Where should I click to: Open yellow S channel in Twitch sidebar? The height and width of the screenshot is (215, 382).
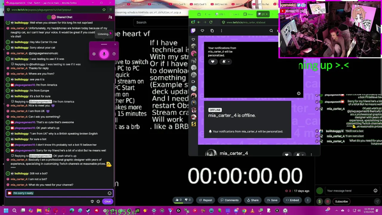pos(194,124)
